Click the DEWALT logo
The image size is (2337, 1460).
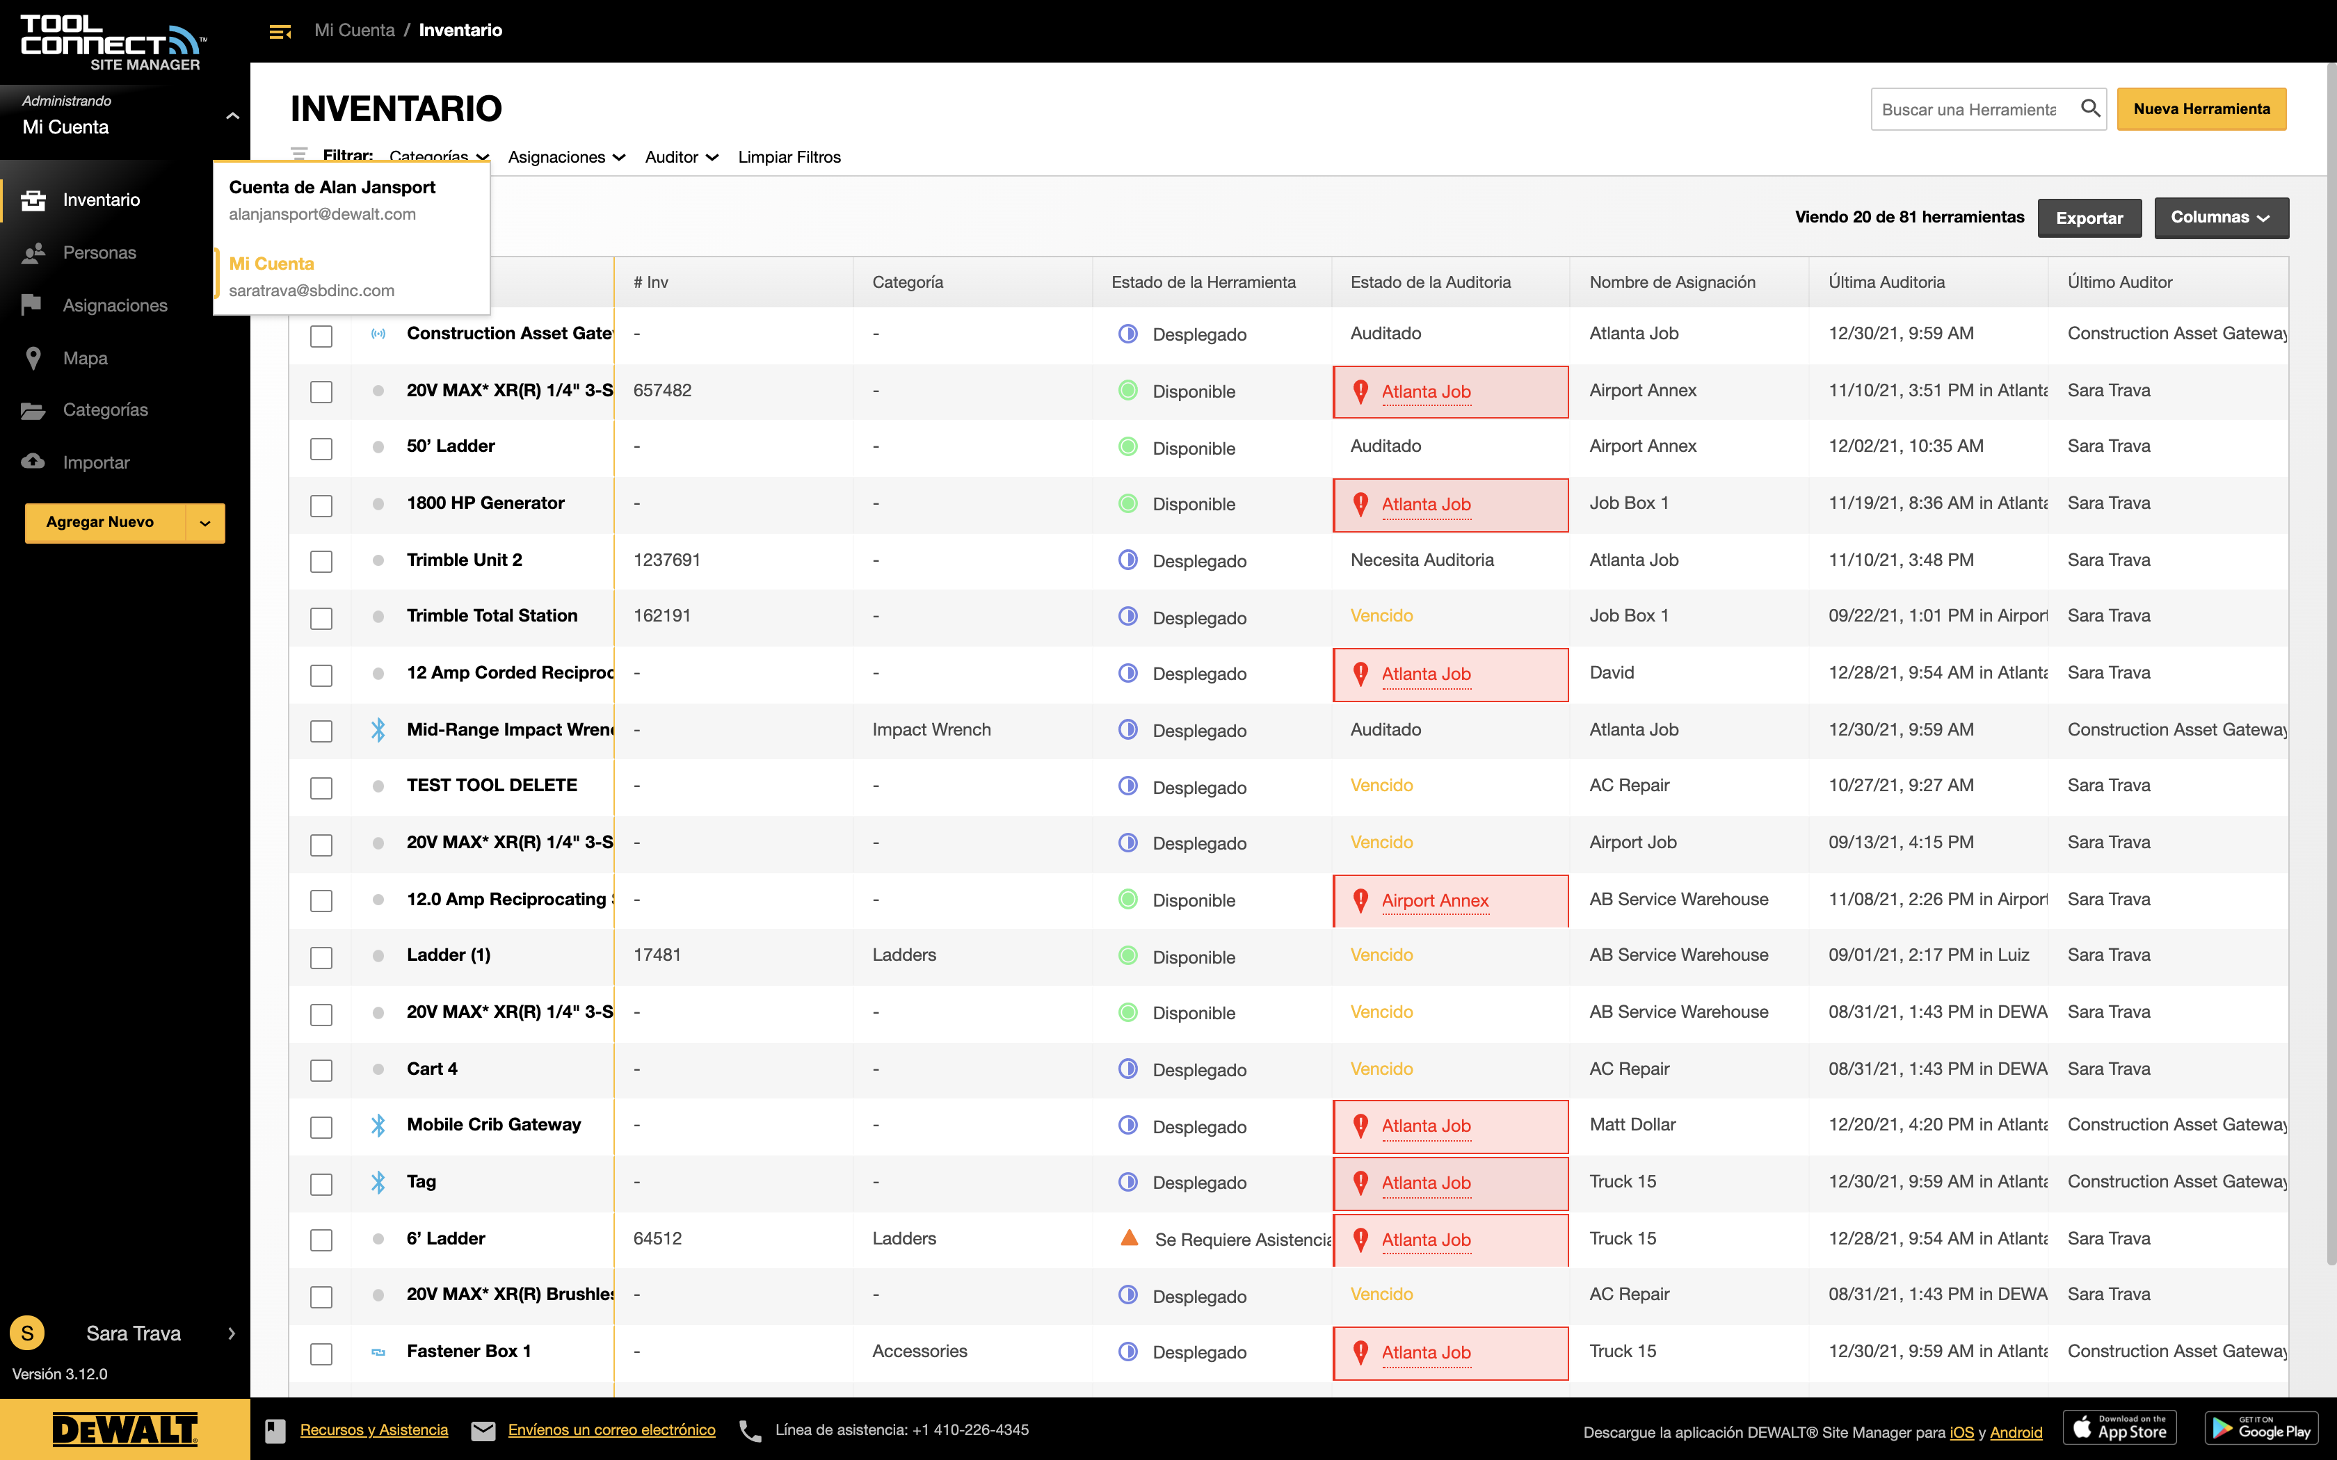(125, 1430)
